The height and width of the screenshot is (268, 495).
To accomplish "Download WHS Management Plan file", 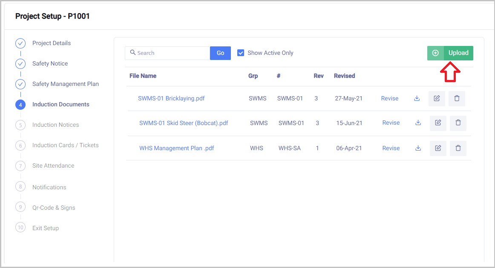I will coord(418,148).
